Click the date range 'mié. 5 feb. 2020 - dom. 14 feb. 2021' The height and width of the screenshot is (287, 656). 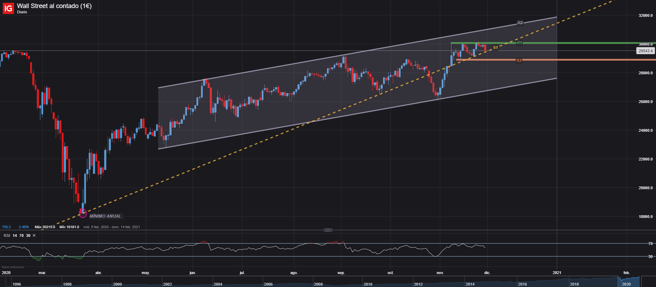click(x=112, y=227)
